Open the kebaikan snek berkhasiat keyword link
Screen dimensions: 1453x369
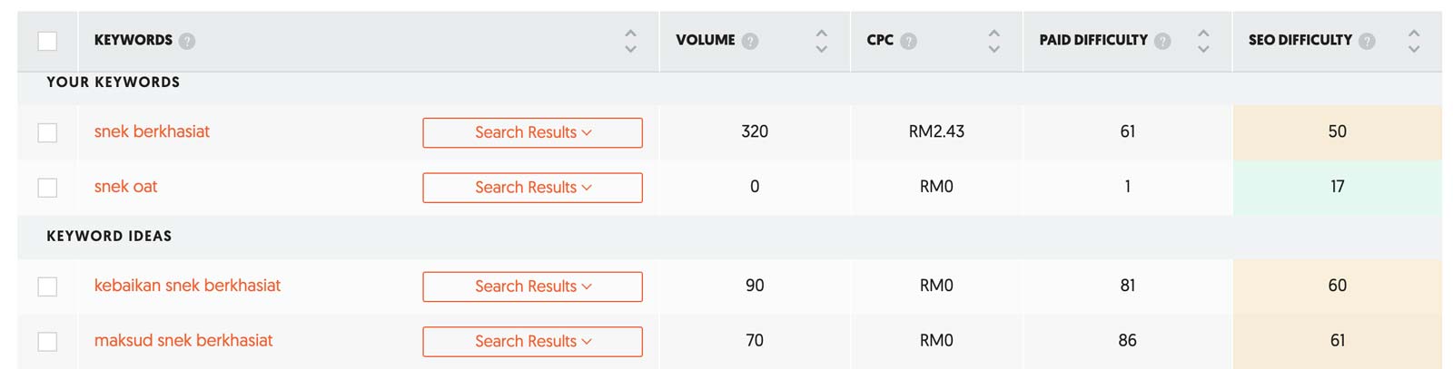pos(187,286)
